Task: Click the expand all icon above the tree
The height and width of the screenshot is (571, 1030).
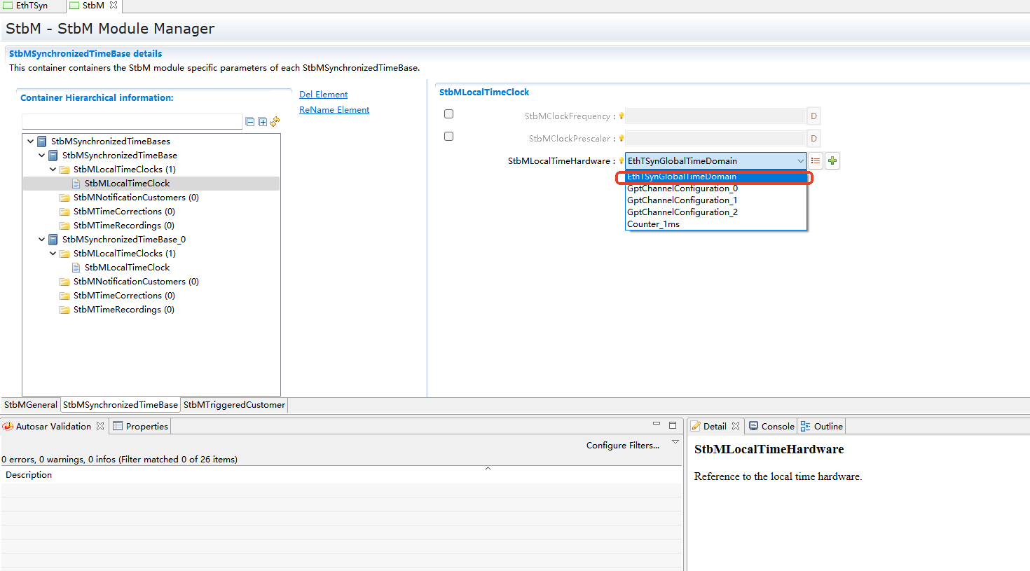Action: point(263,122)
